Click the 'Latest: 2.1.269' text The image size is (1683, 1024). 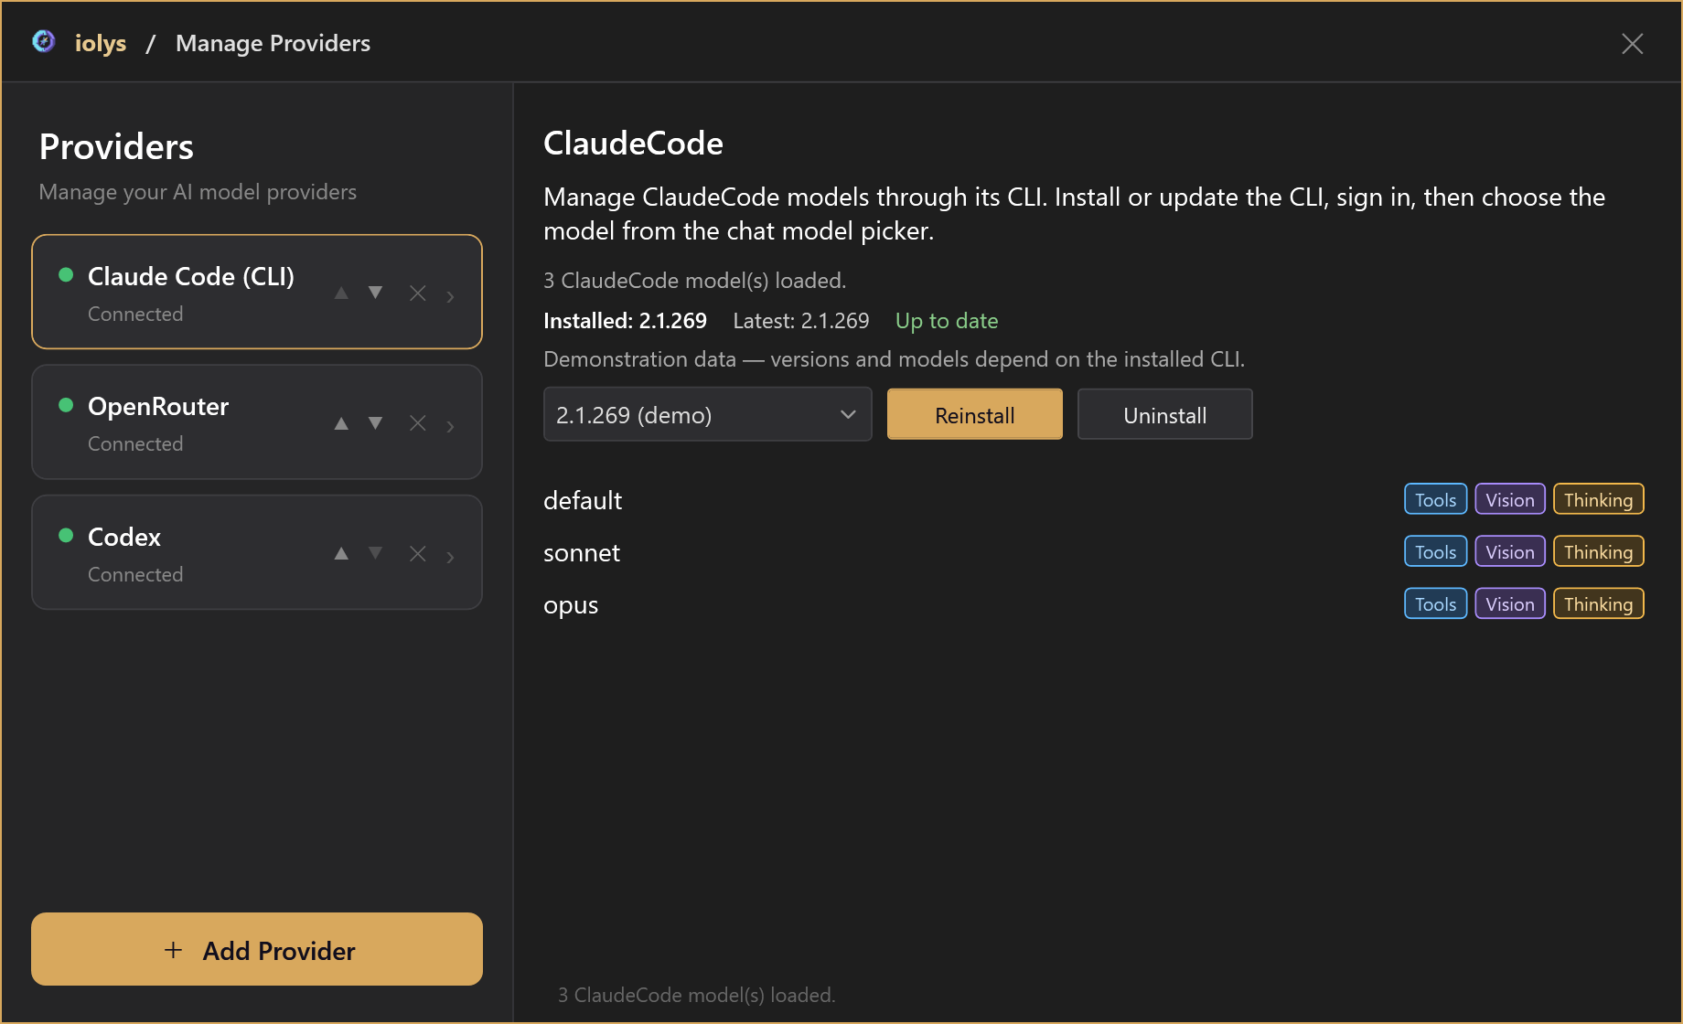(x=801, y=321)
